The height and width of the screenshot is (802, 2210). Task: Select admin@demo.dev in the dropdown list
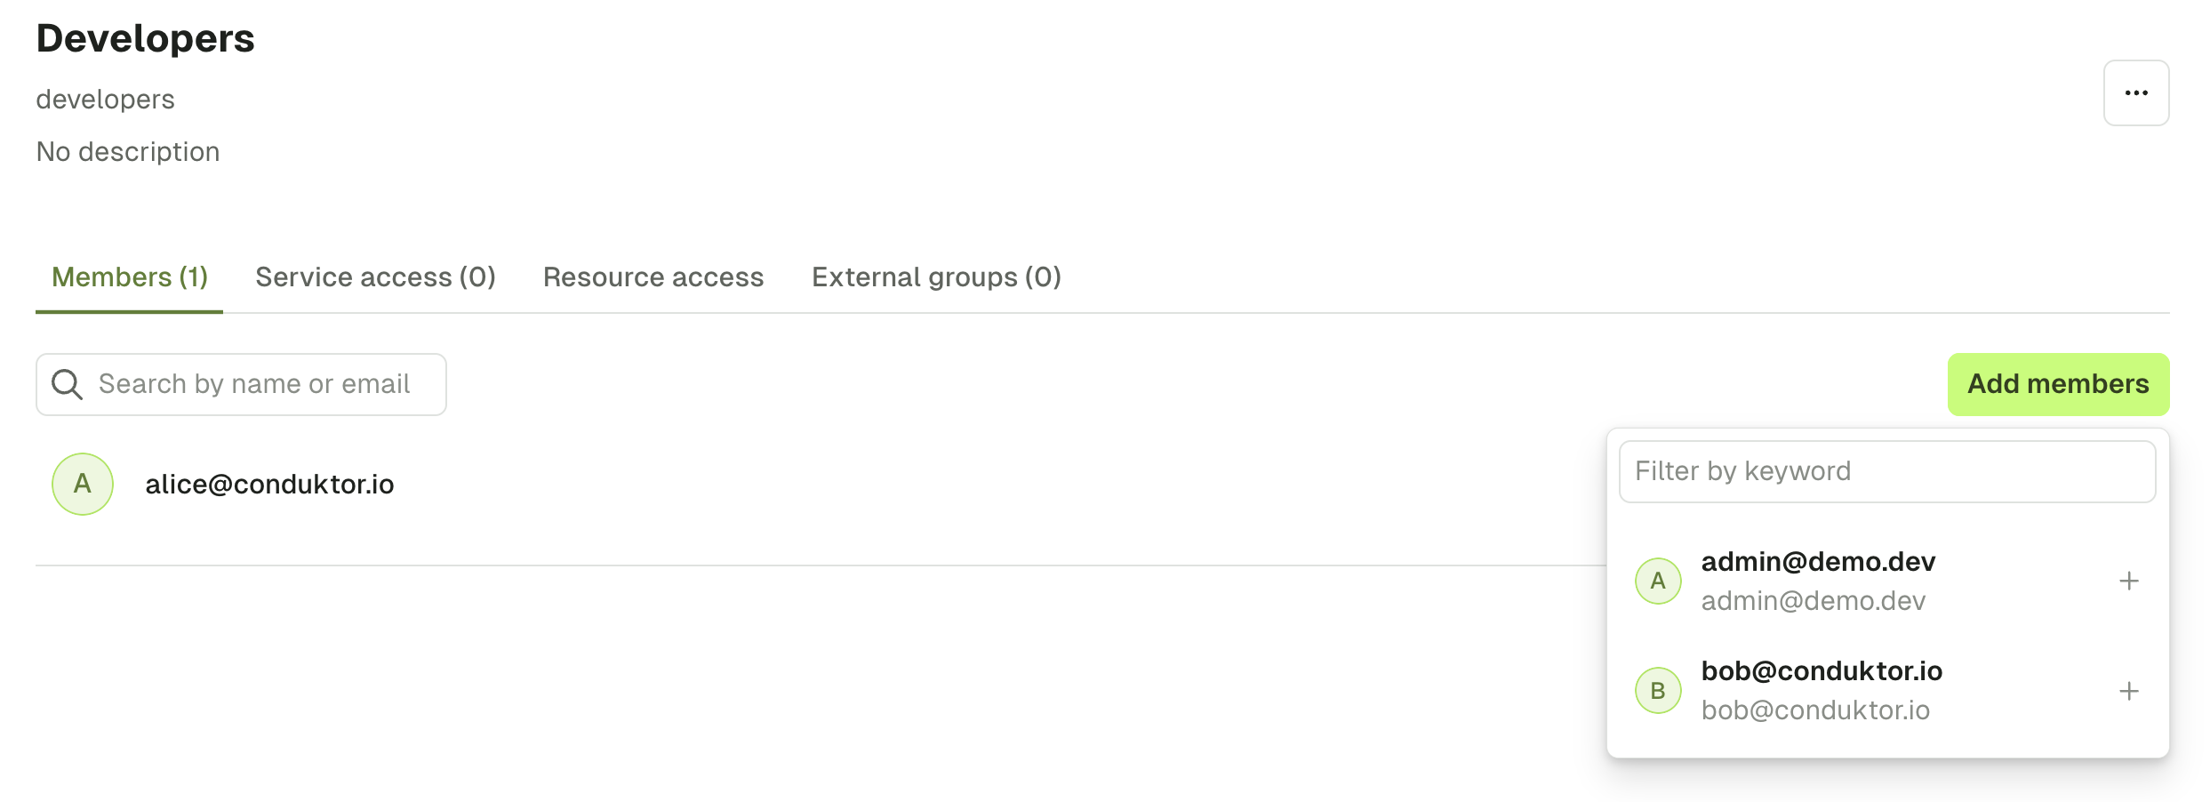[1887, 581]
